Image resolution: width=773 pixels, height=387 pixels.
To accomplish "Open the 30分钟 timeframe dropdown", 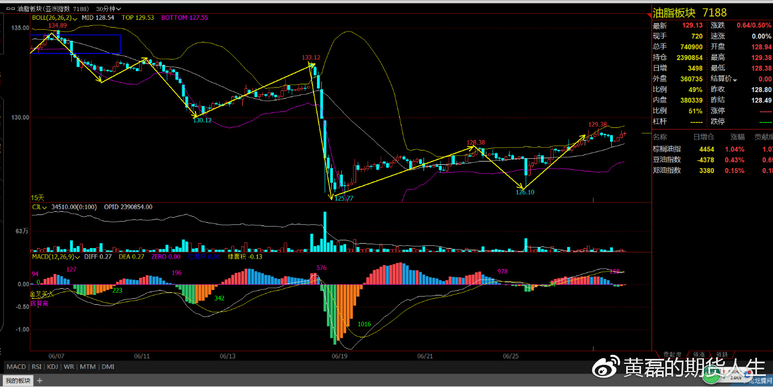I will click(x=108, y=9).
